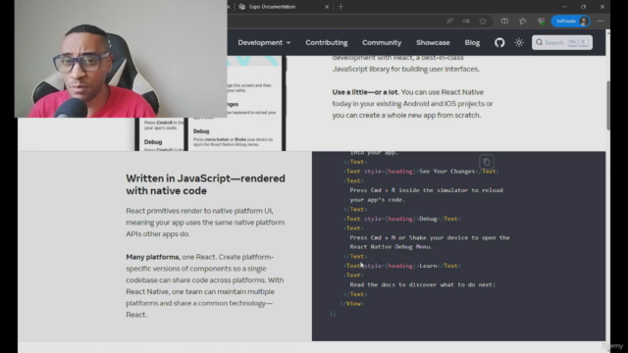Click the 'Use a little—or a lot' text

pos(365,92)
